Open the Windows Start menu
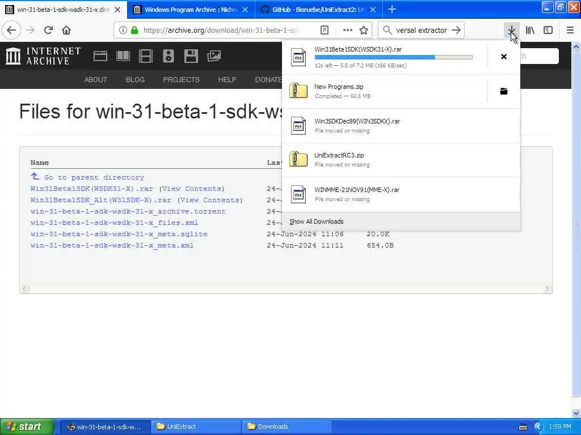Screen dimensions: 581x435 (x=27, y=427)
